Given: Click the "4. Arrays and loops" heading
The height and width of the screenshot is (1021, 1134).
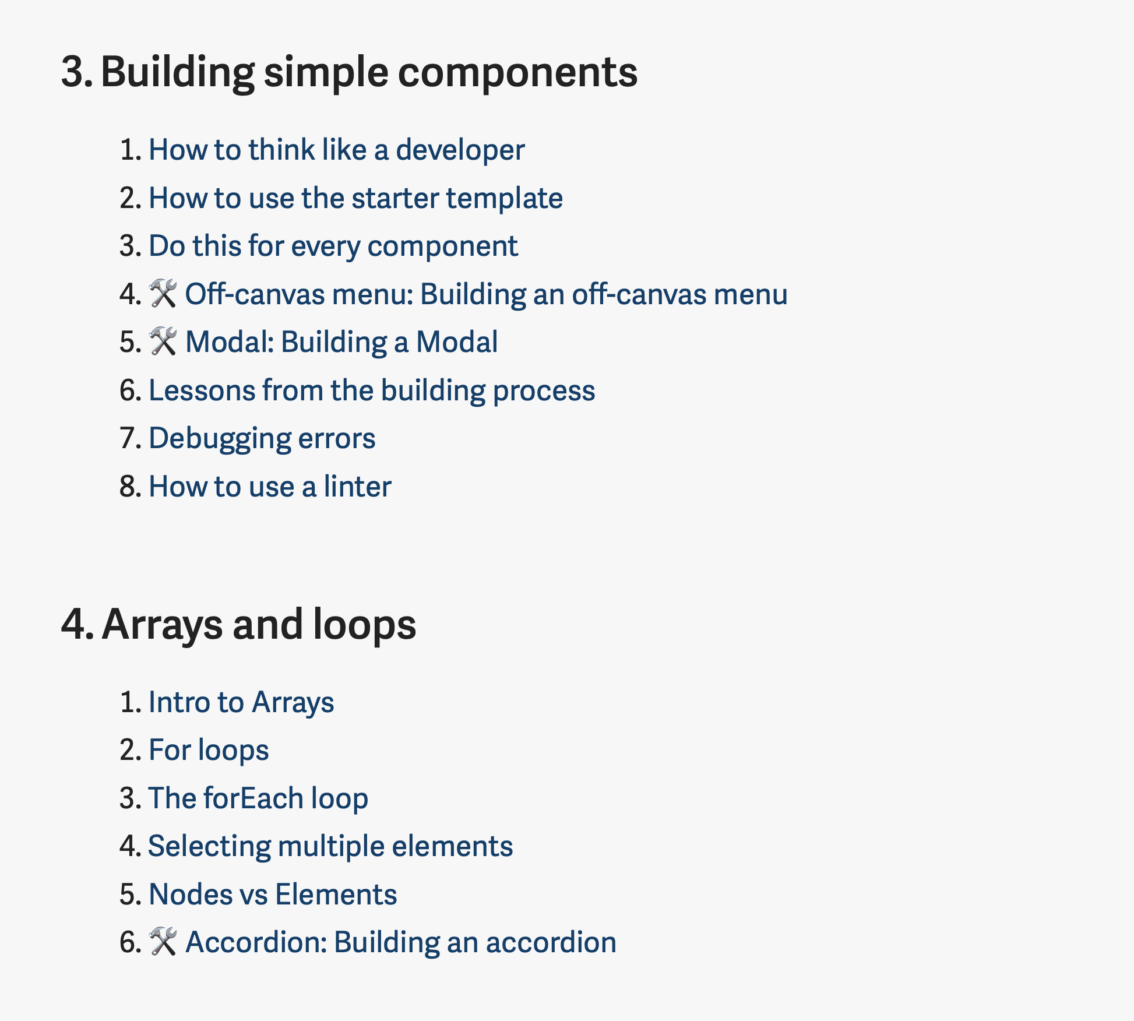Looking at the screenshot, I should pyautogui.click(x=238, y=625).
